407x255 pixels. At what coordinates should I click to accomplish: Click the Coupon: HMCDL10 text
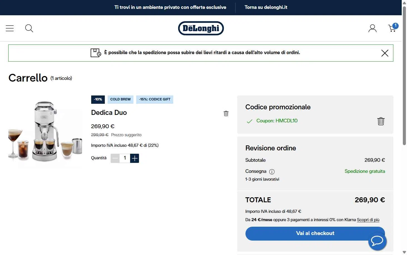(277, 121)
